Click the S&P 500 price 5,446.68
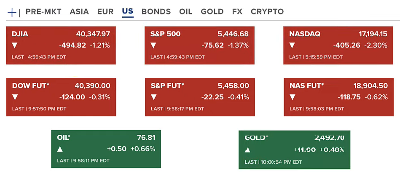The width and height of the screenshot is (400, 176). pyautogui.click(x=233, y=34)
